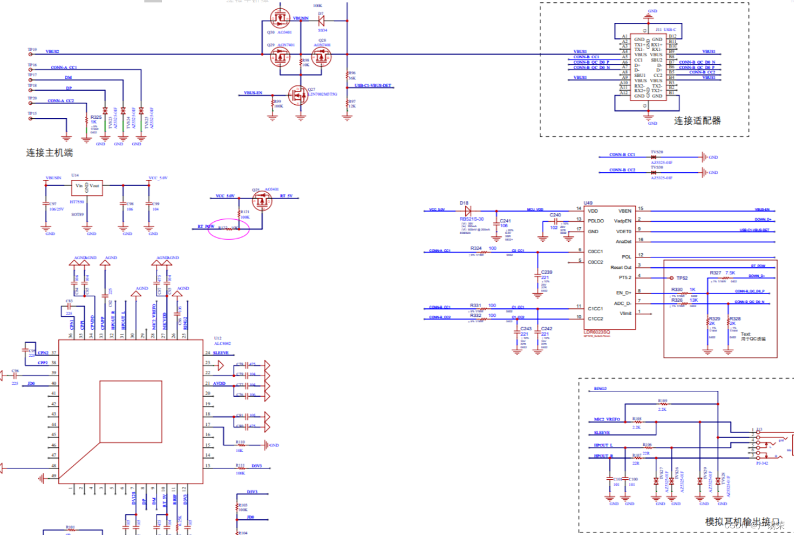Click capacitor C97 106/25V
The width and height of the screenshot is (794, 535).
pos(45,205)
